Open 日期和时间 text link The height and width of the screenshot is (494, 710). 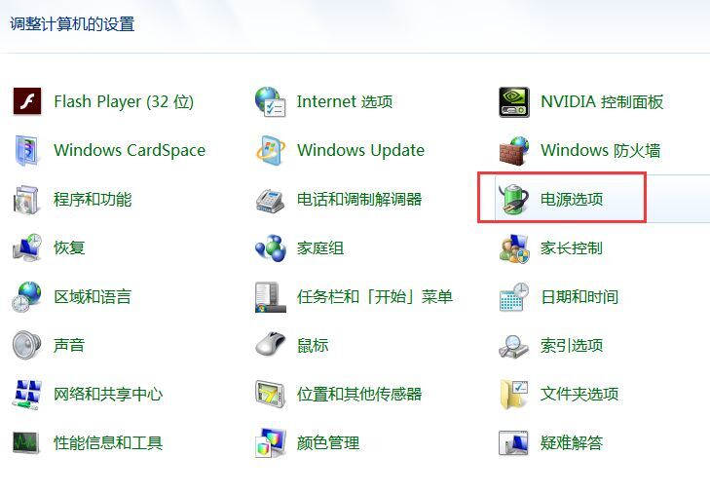pyautogui.click(x=579, y=296)
